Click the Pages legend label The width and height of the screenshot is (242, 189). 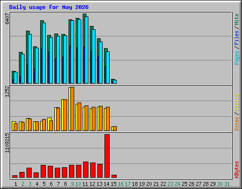coord(237,58)
